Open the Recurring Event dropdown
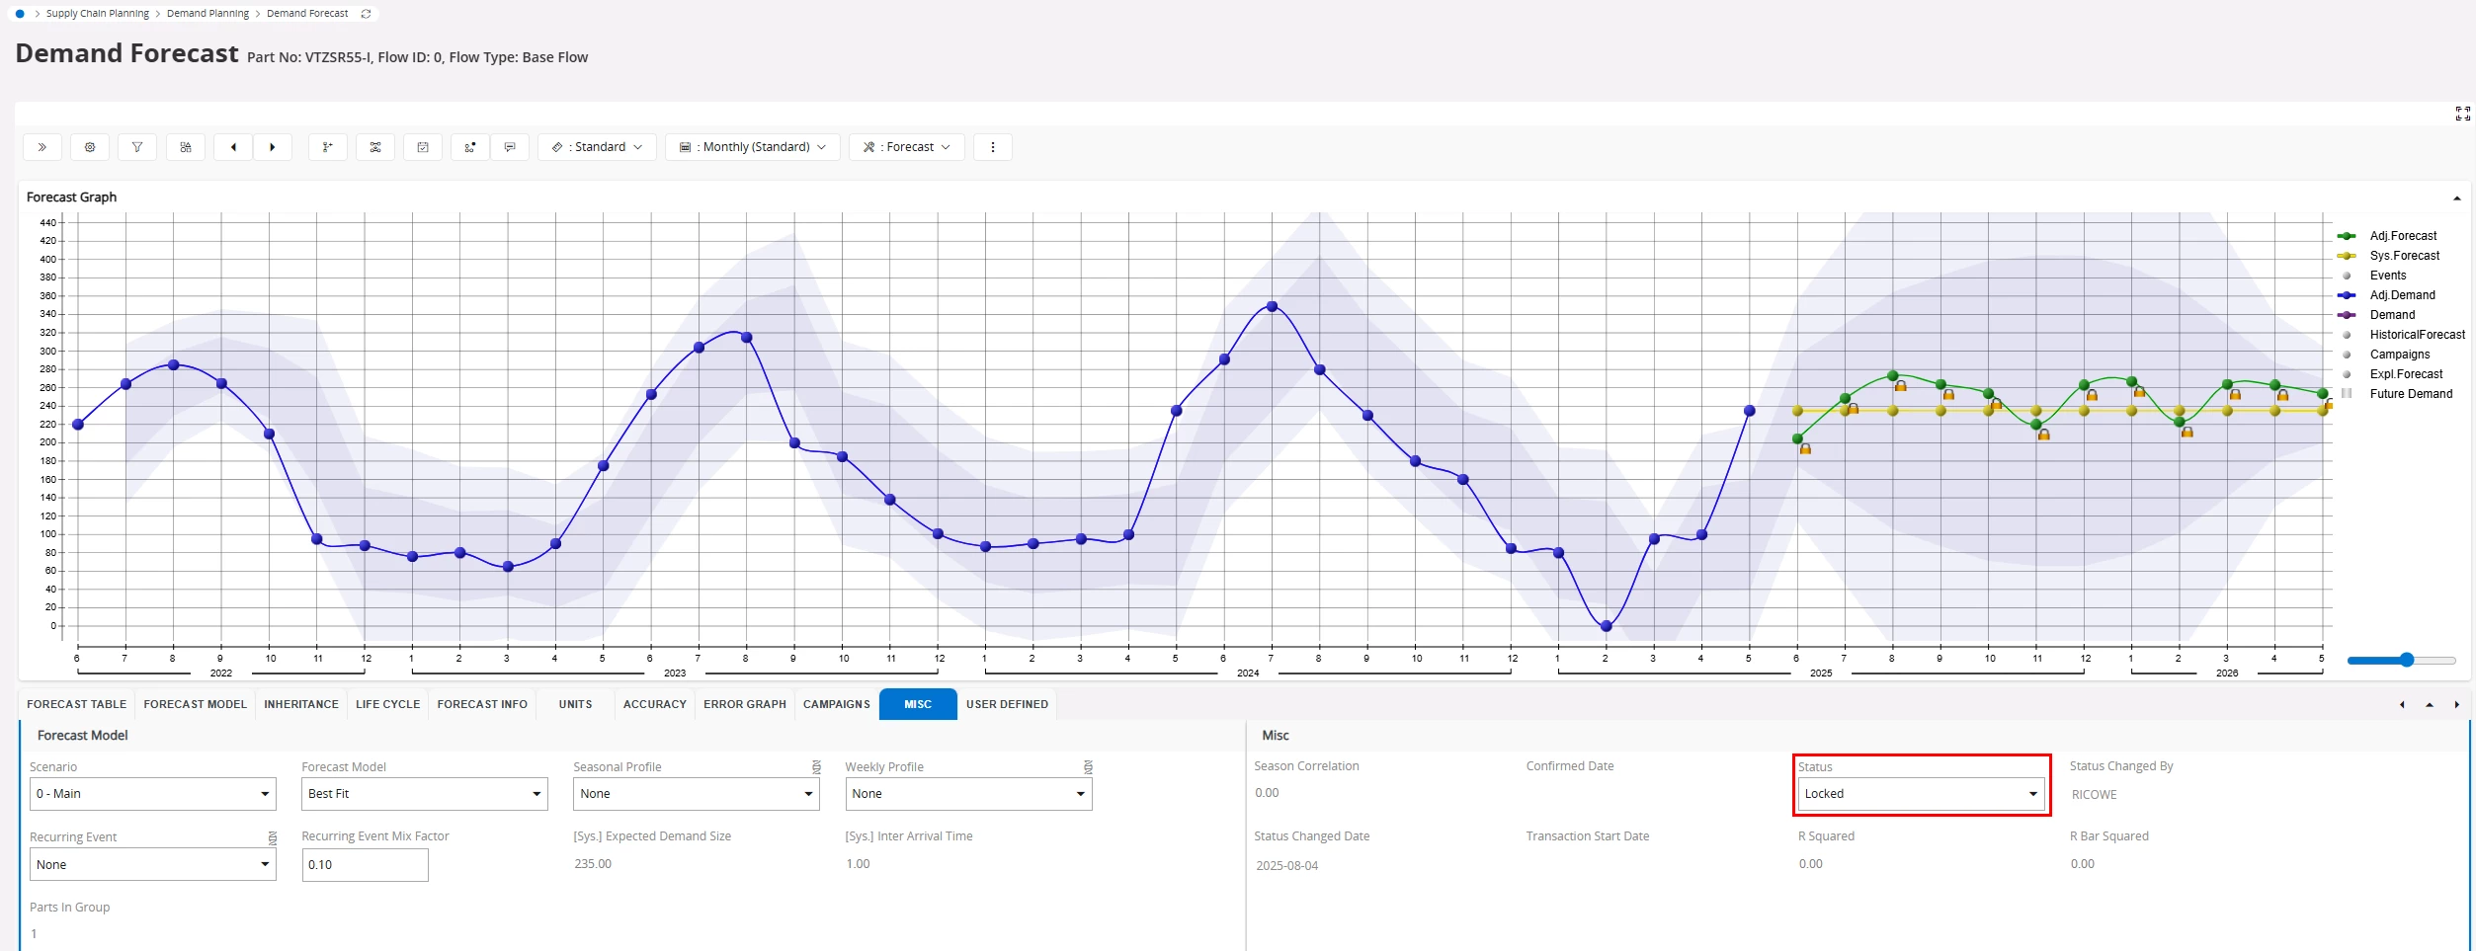The width and height of the screenshot is (2476, 951). coord(153,865)
